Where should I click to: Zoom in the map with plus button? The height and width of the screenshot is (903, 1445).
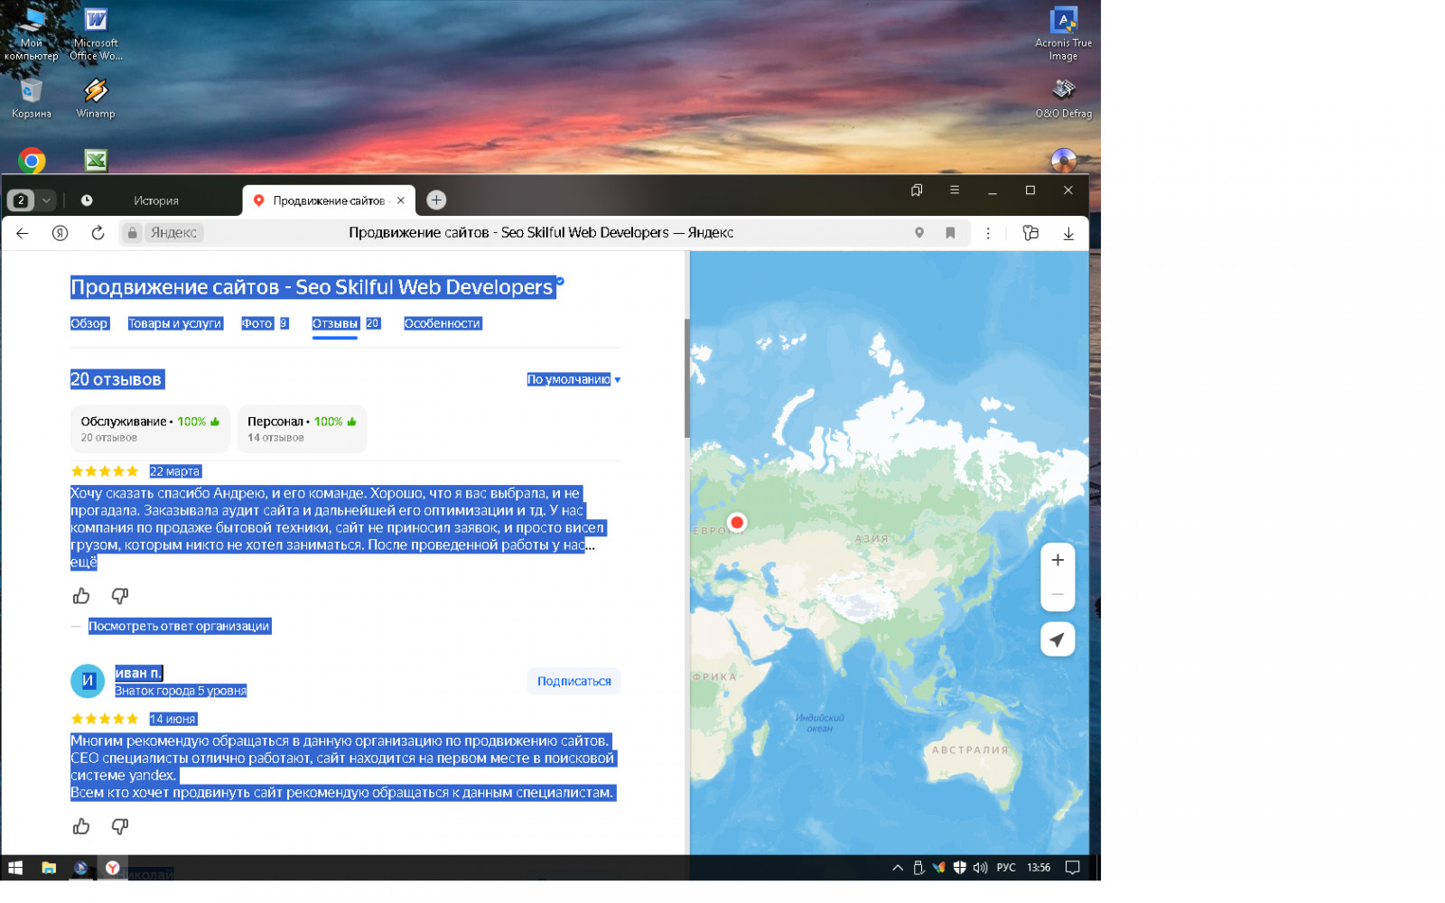click(1058, 560)
